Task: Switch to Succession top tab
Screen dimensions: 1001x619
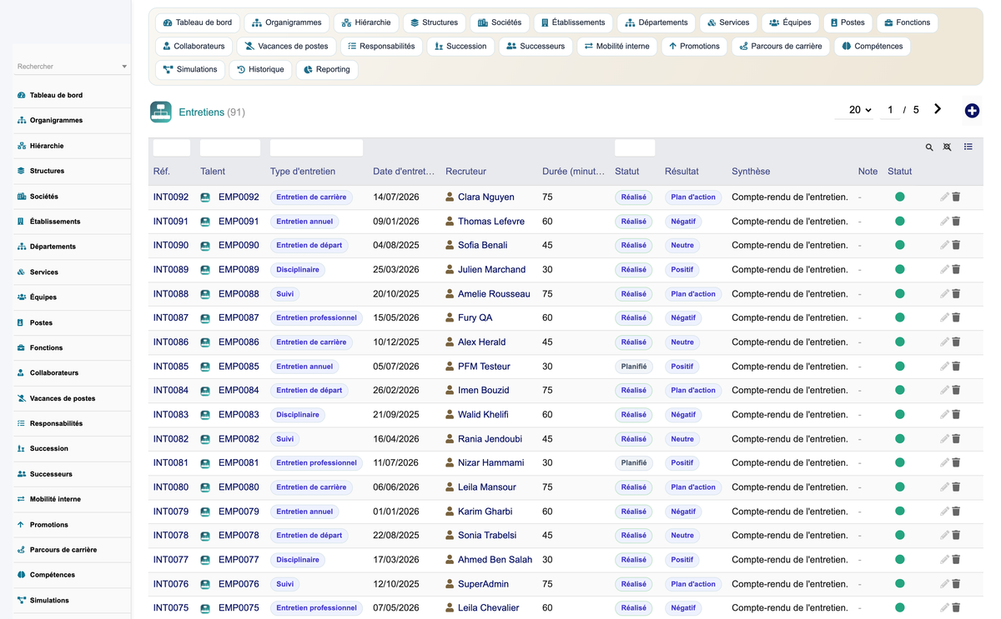Action: 460,47
